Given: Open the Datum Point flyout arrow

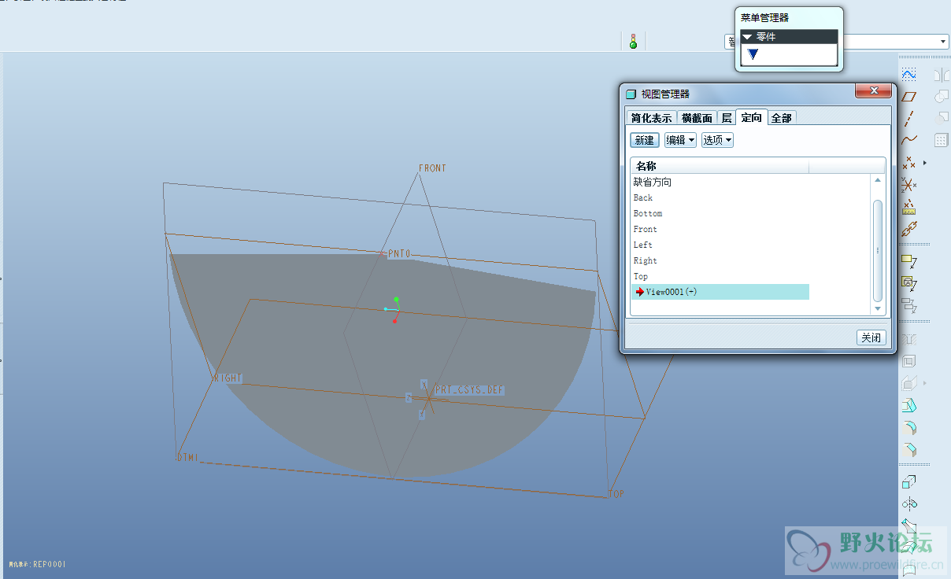Looking at the screenshot, I should pos(925,163).
